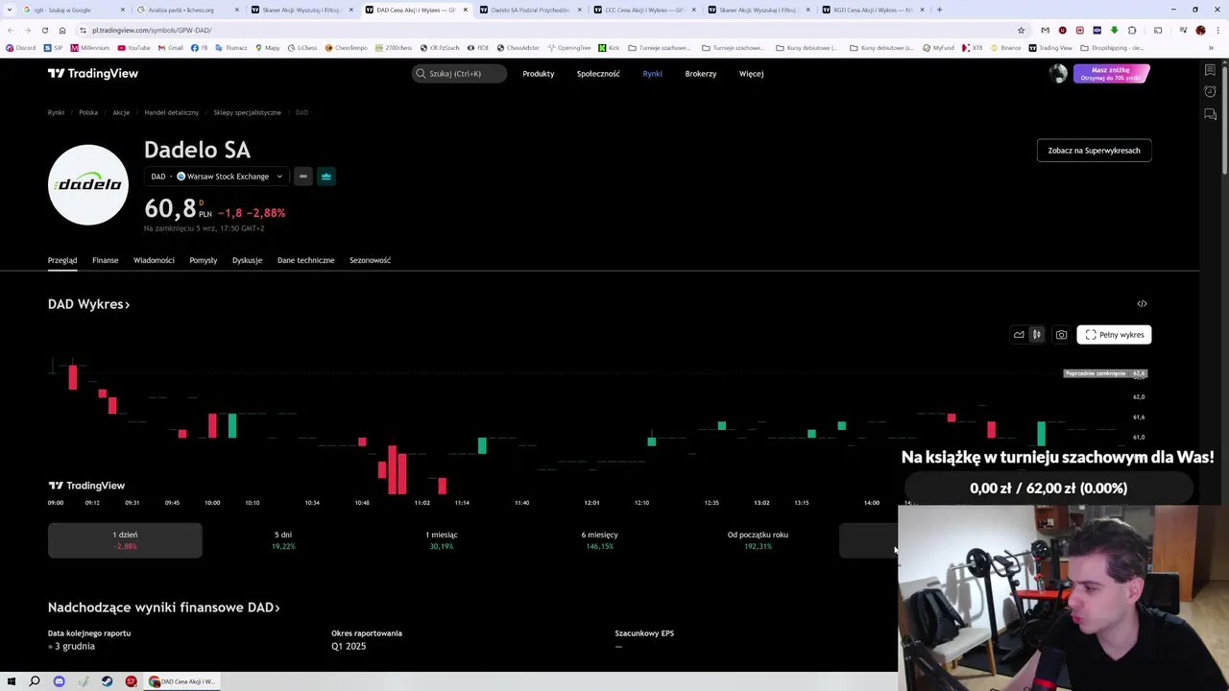Open the Binance bookmark

(x=1005, y=48)
